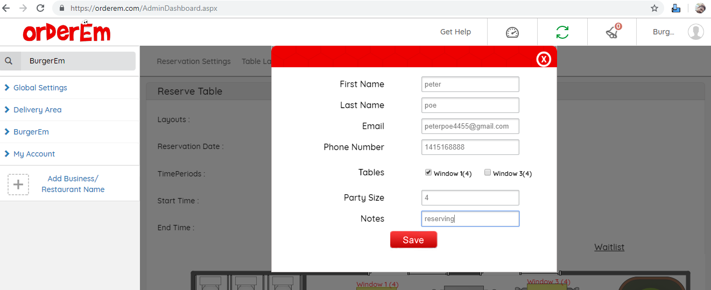Expand Global Settings in the sidebar

click(40, 88)
